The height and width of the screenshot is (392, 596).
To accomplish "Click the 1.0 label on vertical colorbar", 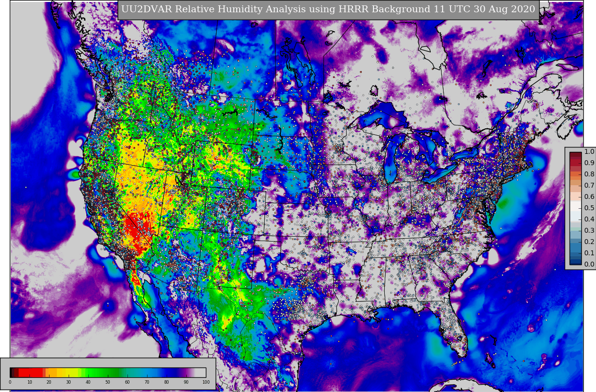I will click(x=589, y=152).
